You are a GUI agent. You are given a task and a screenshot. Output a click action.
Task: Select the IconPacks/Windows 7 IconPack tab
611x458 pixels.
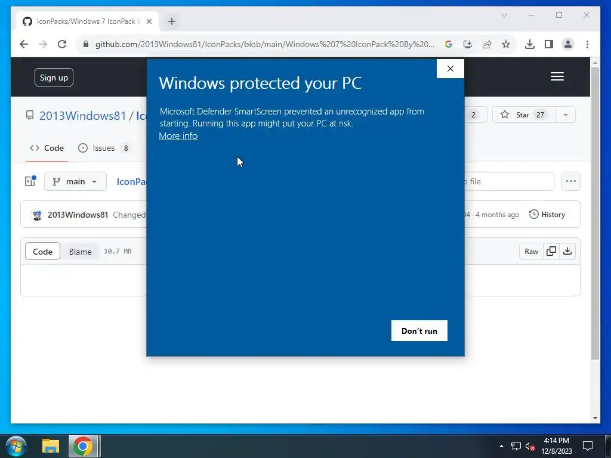click(x=87, y=21)
